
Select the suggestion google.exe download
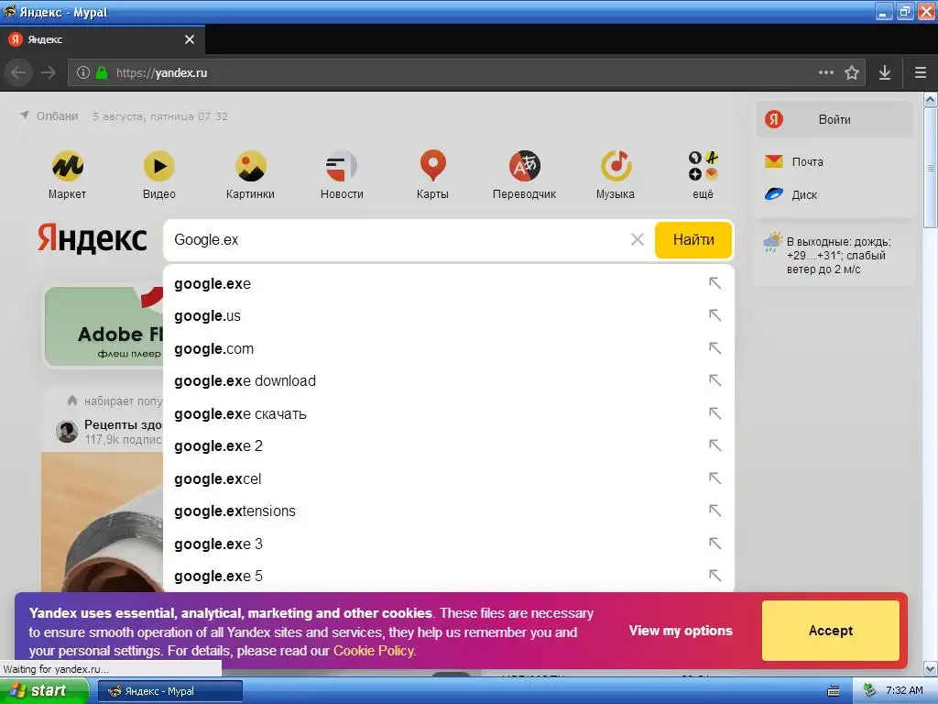pos(449,381)
